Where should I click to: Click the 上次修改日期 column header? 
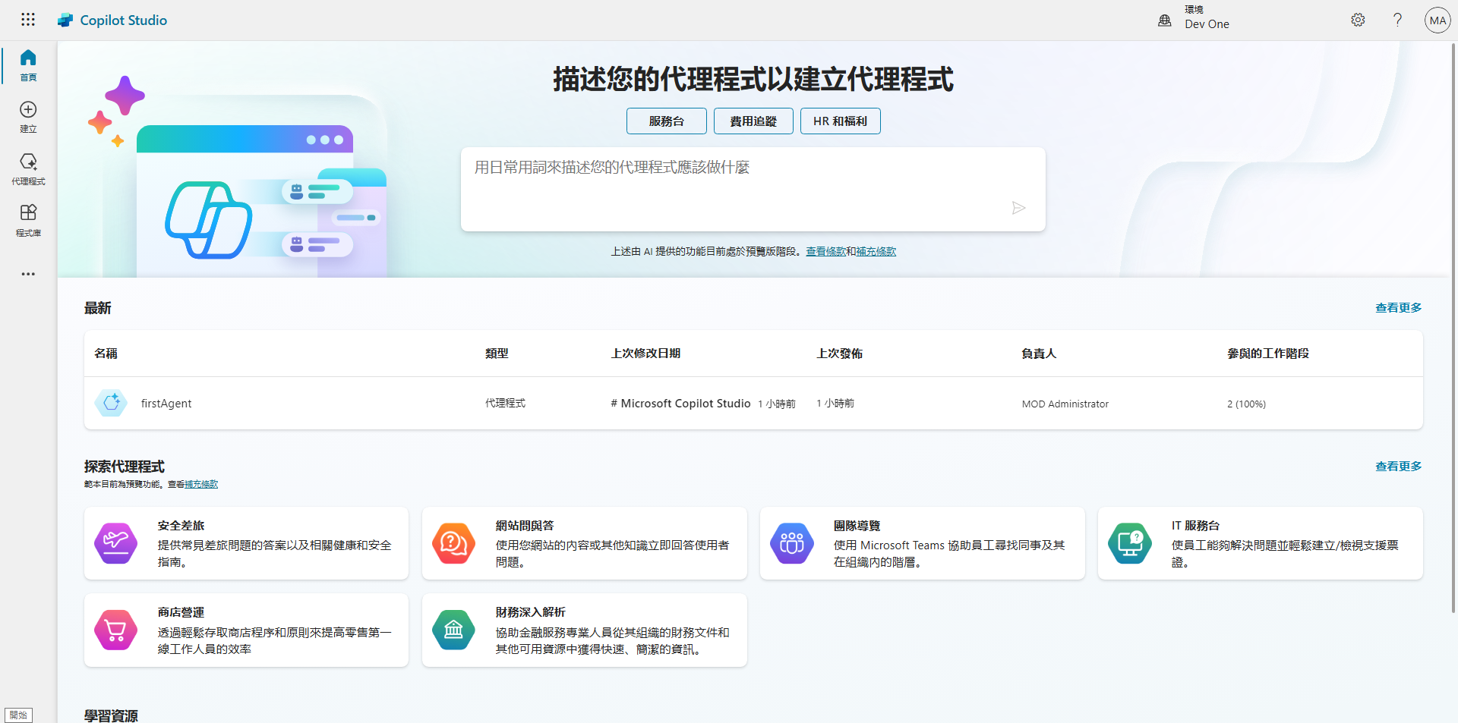645,354
